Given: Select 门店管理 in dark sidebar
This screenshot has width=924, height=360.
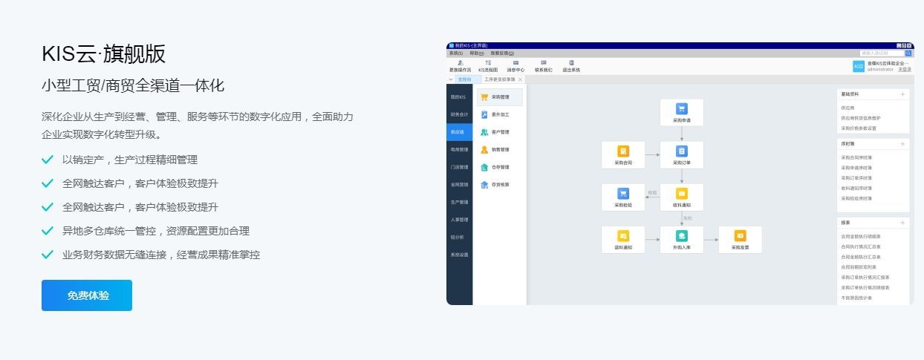Looking at the screenshot, I should [x=459, y=167].
